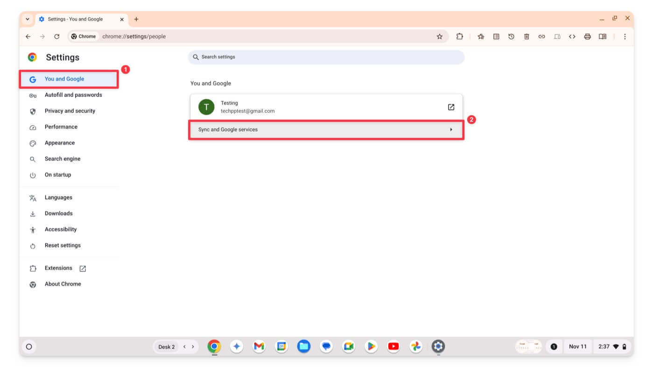Open the Settings gear on the shelf
The image size is (653, 367).
438,346
